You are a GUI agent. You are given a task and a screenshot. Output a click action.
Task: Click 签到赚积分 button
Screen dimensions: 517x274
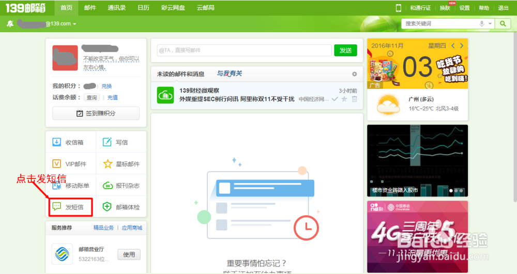pyautogui.click(x=96, y=113)
